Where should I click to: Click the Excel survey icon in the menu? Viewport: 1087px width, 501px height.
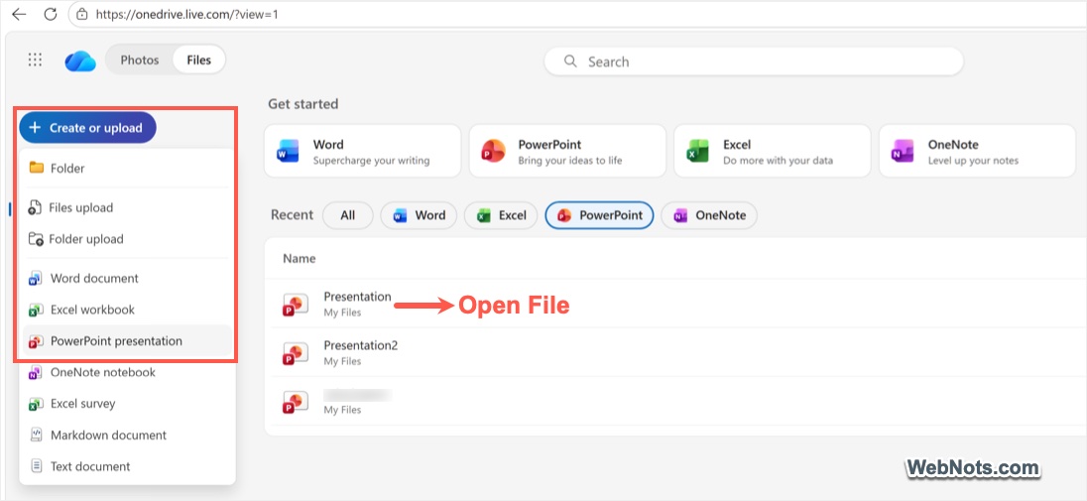tap(36, 404)
